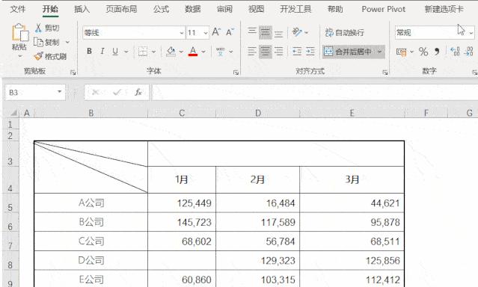Click the Cut (剪切) scissors icon
Image resolution: width=478 pixels, height=287 pixels.
click(x=38, y=28)
